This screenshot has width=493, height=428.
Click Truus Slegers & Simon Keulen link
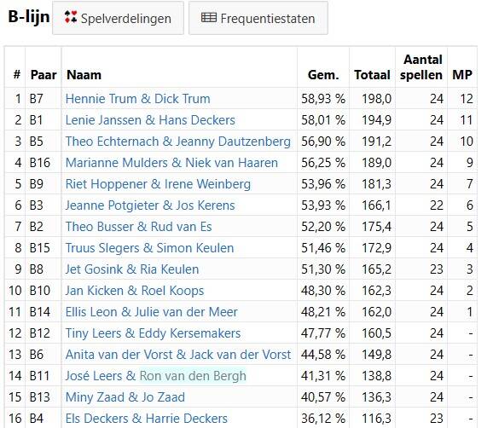(149, 248)
